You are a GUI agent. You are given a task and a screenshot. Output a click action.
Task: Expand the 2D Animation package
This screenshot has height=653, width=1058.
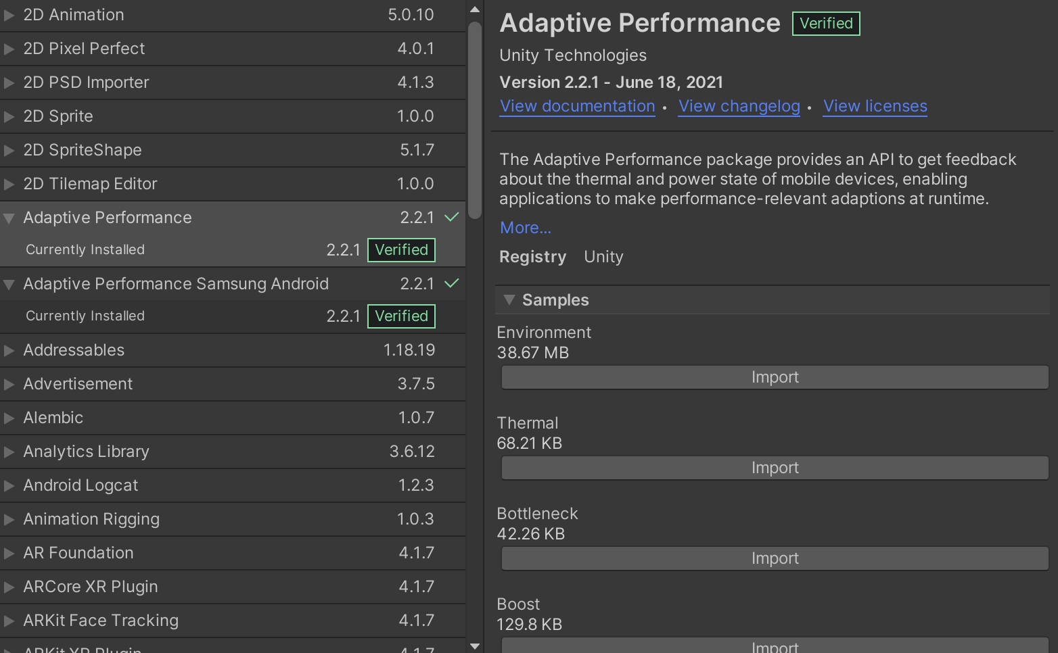9,15
